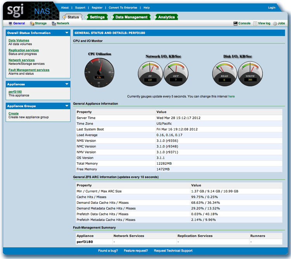The height and width of the screenshot is (259, 291).
Task: Click the Network computers icon
Action: click(x=54, y=23)
